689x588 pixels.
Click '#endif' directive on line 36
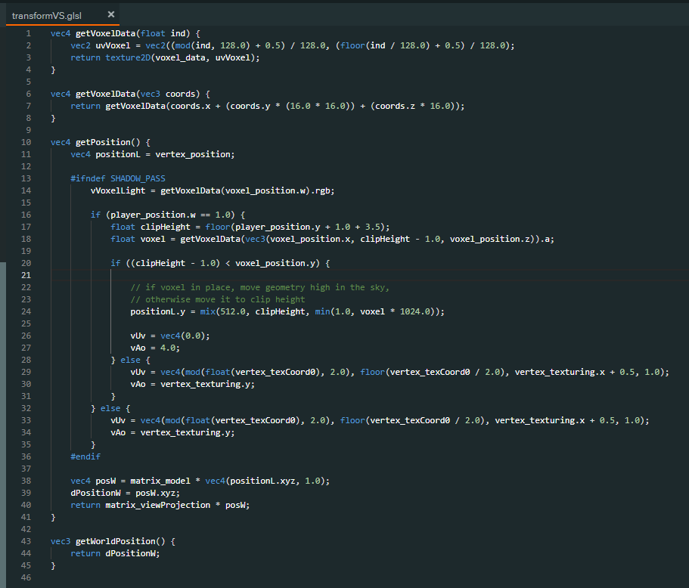pyautogui.click(x=85, y=457)
